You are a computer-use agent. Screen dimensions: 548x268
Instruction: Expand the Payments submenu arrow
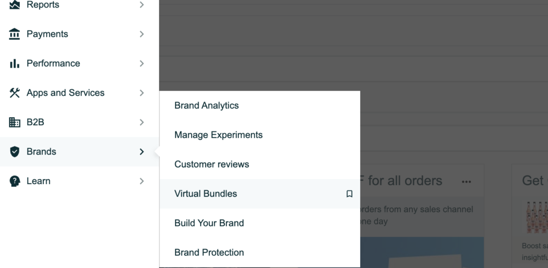click(x=141, y=34)
